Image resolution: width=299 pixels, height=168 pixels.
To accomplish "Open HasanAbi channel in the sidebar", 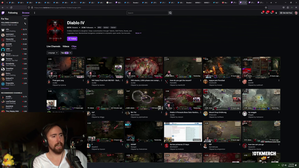I will [x=14, y=40].
